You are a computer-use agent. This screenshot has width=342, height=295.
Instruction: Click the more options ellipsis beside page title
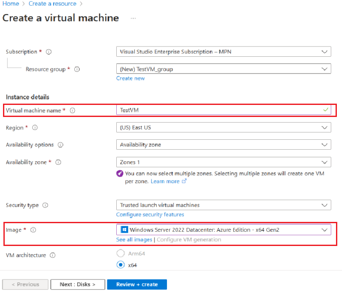133,18
